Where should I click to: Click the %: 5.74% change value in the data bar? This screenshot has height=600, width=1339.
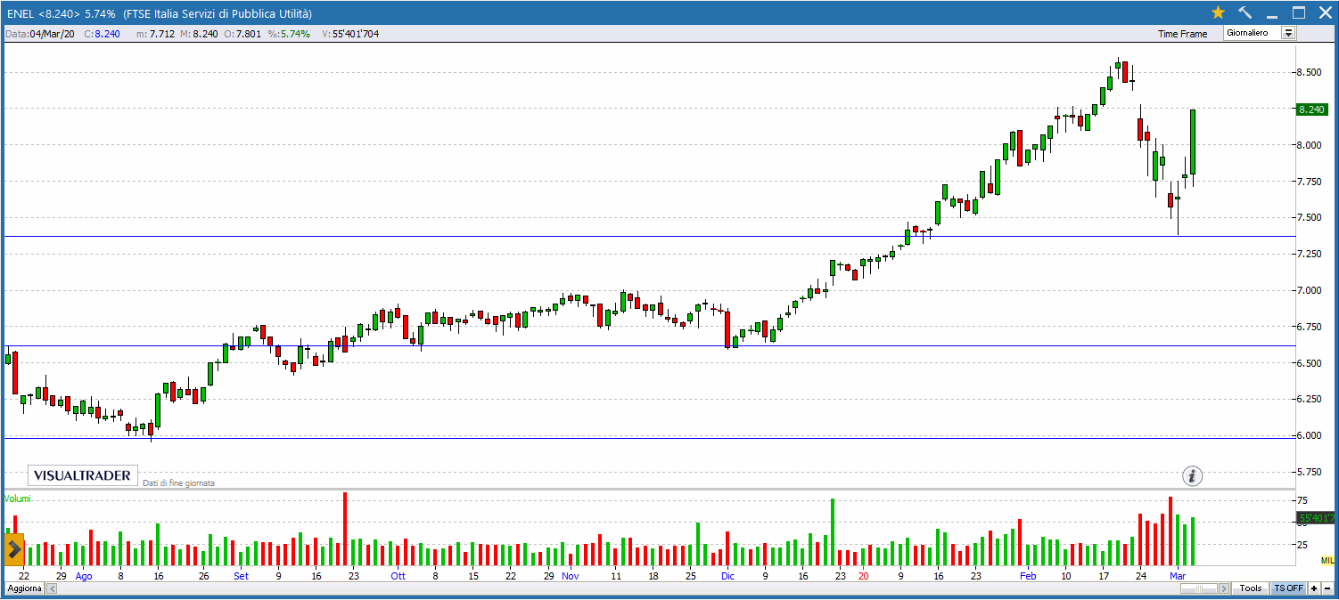(289, 34)
